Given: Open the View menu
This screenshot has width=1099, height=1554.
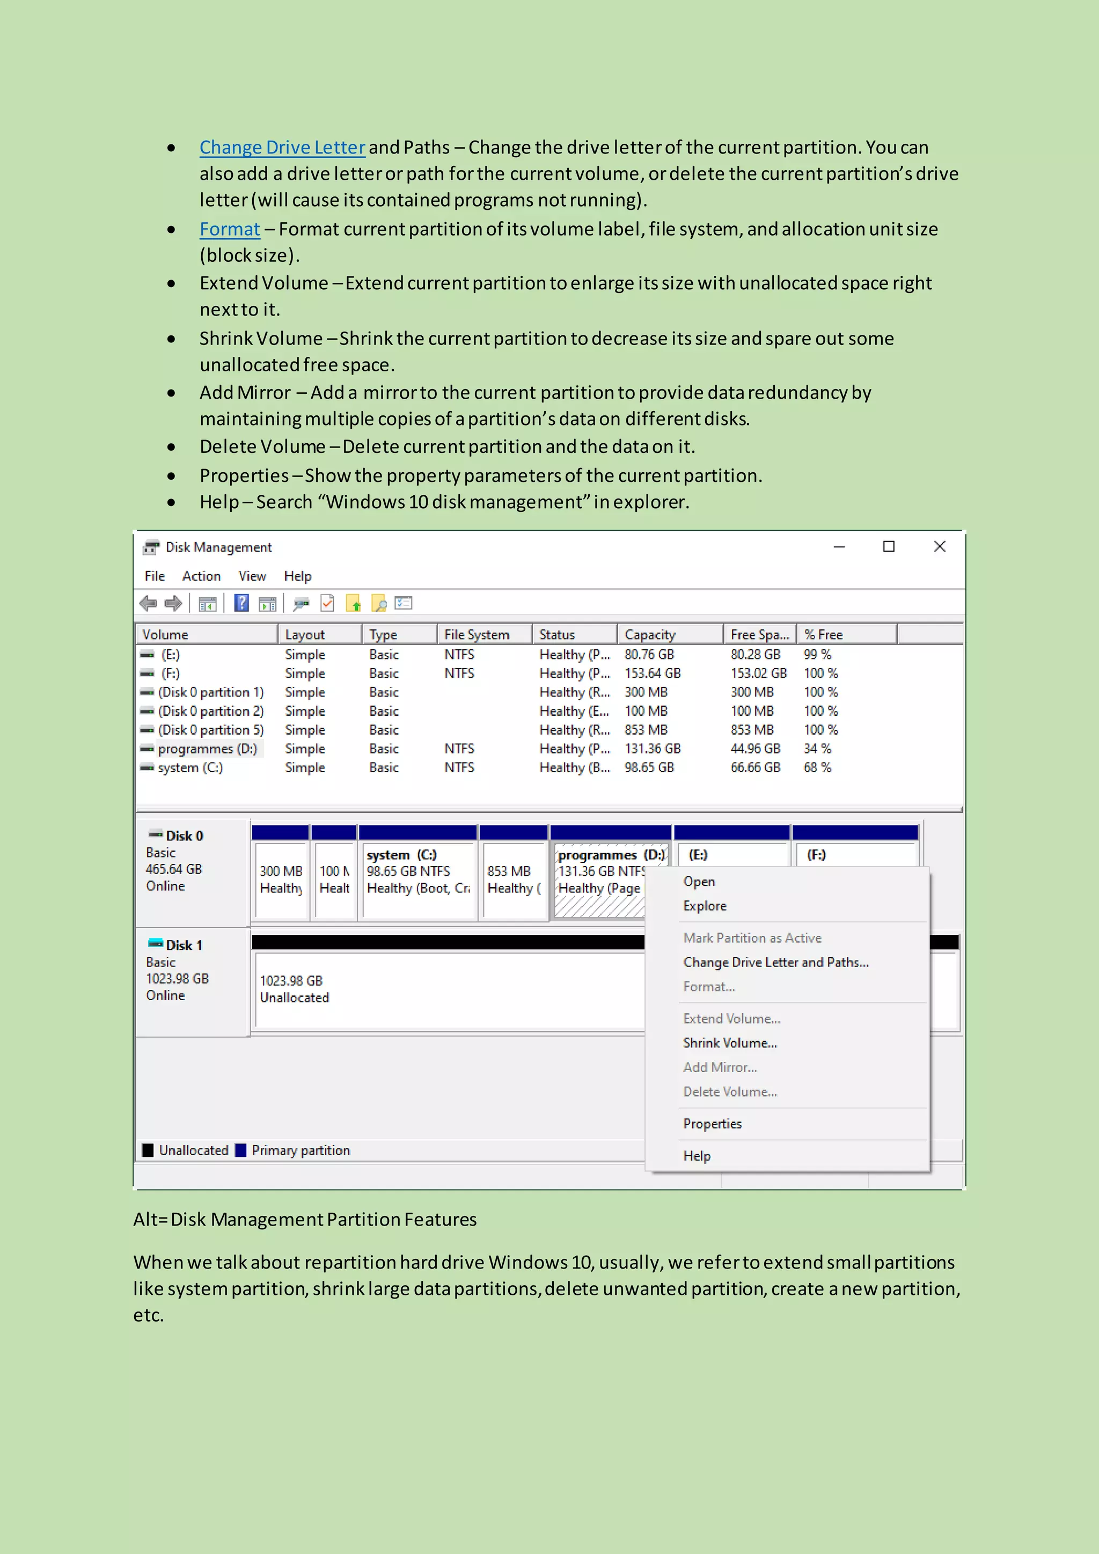Looking at the screenshot, I should [252, 576].
